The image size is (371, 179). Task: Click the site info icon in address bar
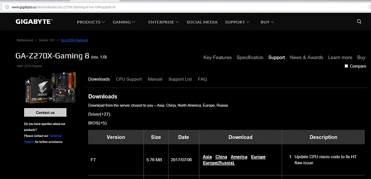click(x=7, y=7)
